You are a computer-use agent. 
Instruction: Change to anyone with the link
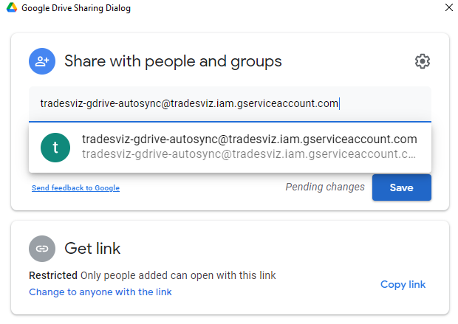click(x=100, y=292)
